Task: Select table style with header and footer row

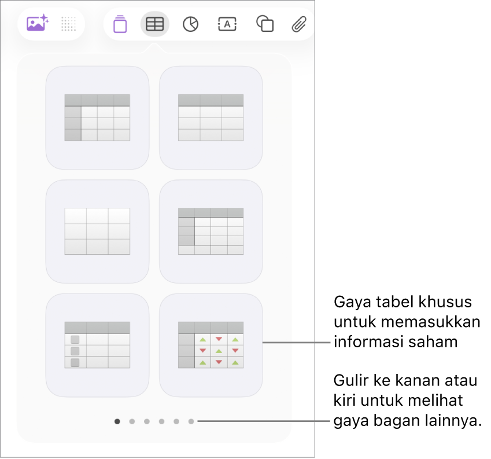Action: point(211,231)
